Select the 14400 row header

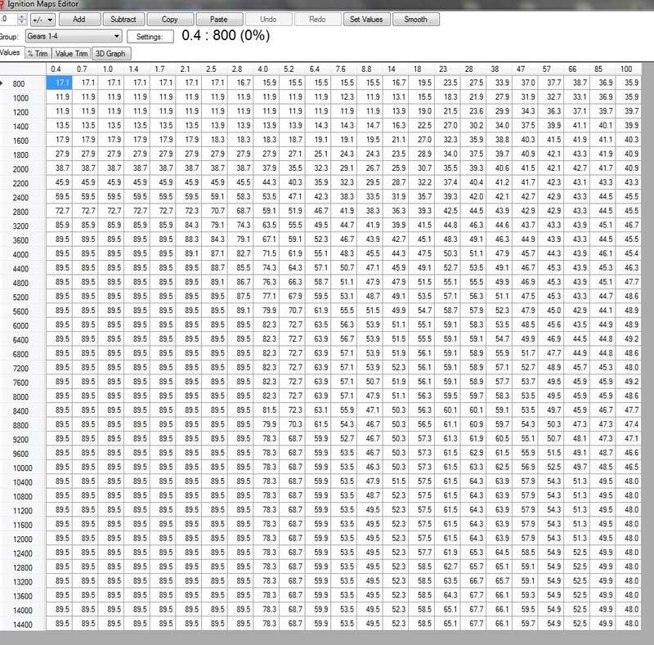click(x=23, y=625)
